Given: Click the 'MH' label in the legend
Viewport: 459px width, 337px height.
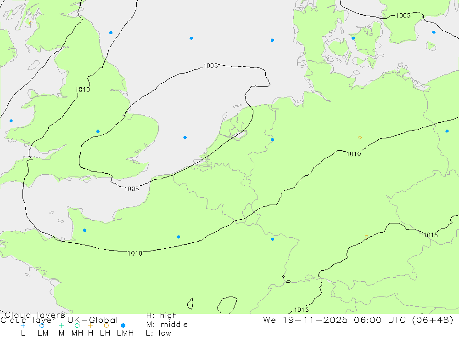Looking at the screenshot, I should coord(77,333).
